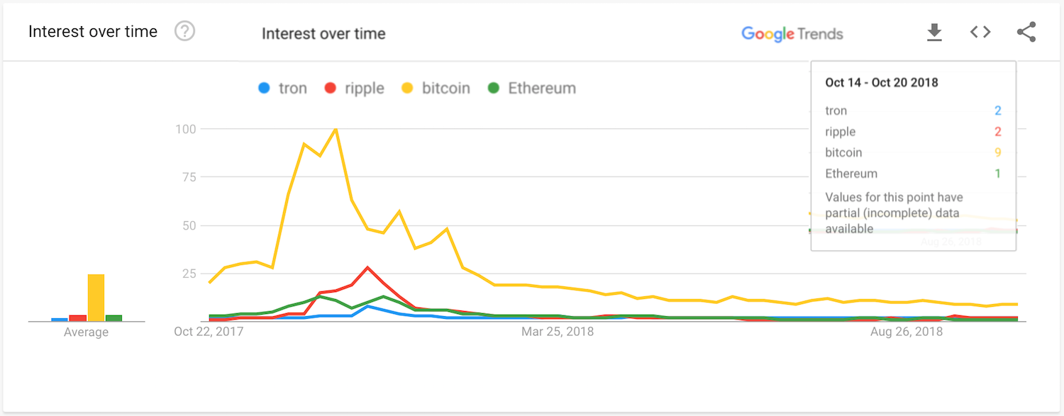Click the Google Trends logo
The height and width of the screenshot is (416, 1064).
[x=768, y=33]
